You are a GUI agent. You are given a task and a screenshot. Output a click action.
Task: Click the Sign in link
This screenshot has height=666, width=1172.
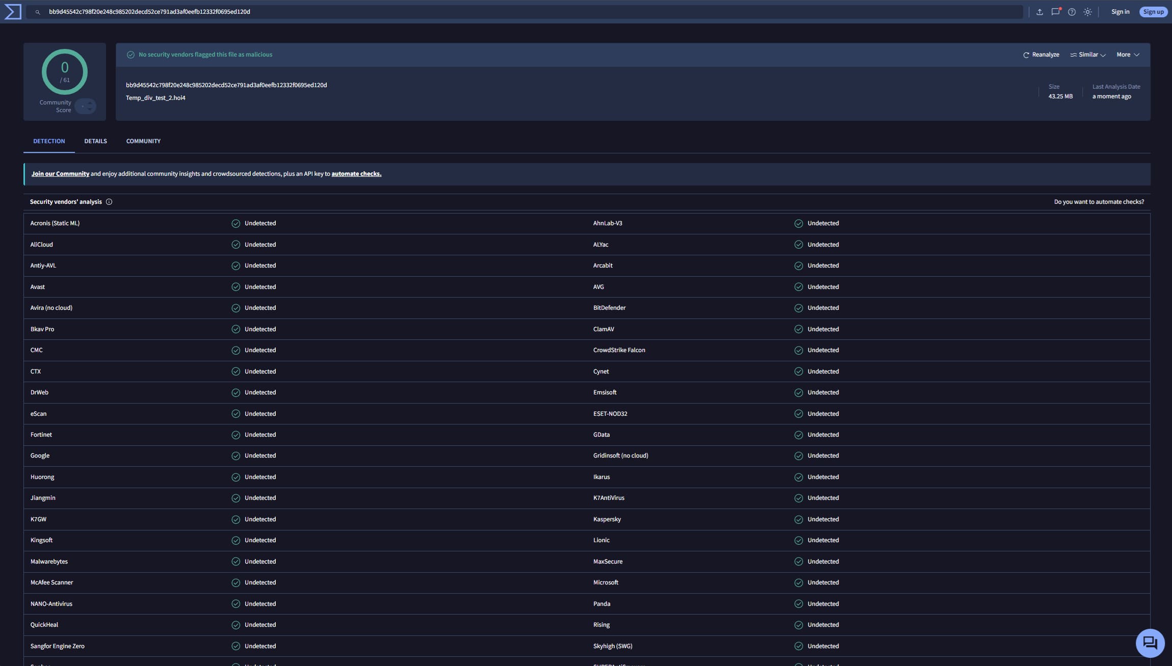[x=1120, y=12]
